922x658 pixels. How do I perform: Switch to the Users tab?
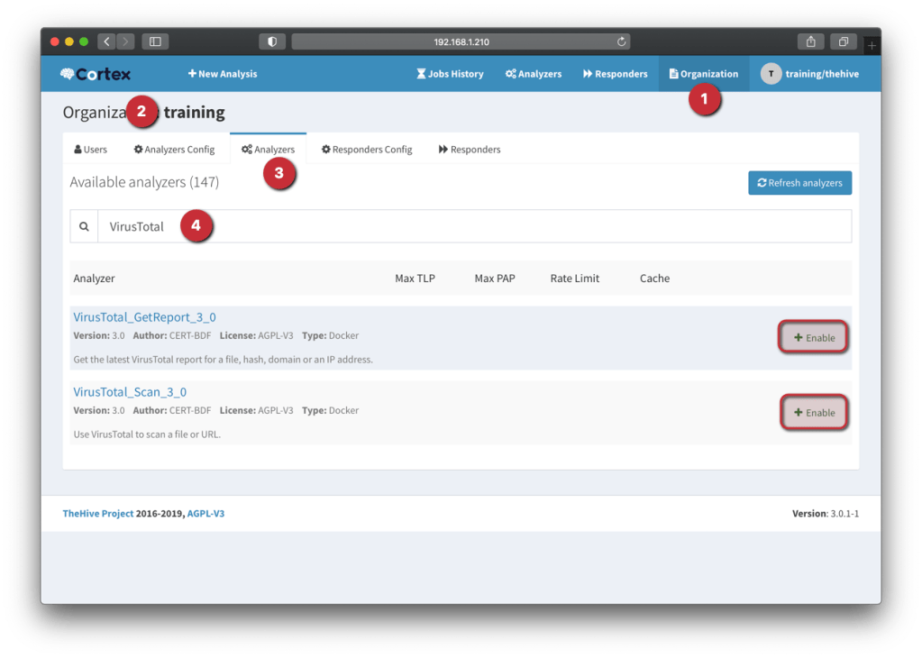90,150
